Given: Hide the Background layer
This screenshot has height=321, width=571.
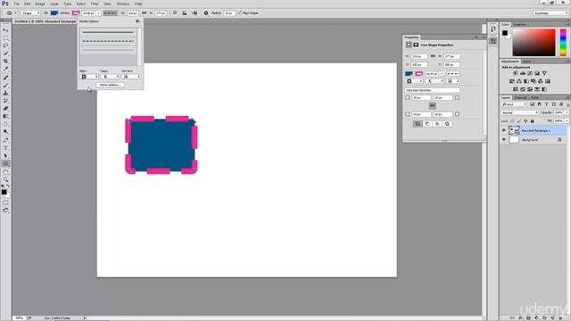Looking at the screenshot, I should (x=504, y=140).
